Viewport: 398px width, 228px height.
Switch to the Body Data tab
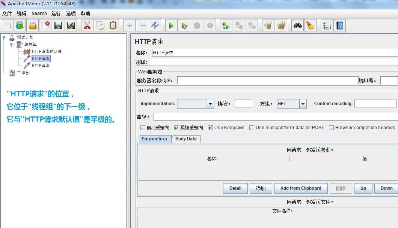(186, 139)
